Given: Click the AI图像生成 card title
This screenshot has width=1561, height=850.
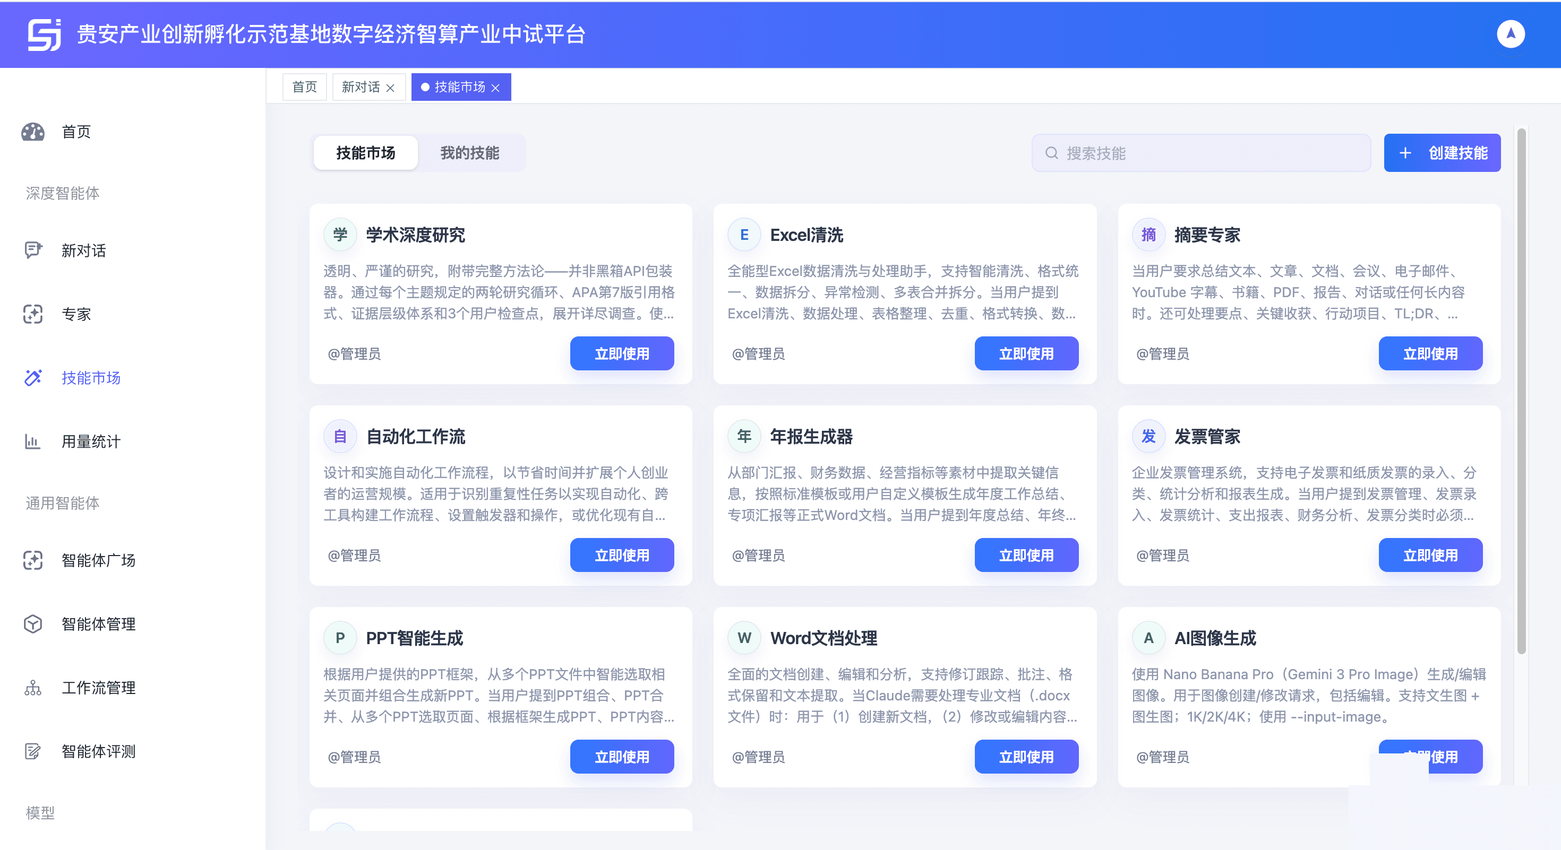Looking at the screenshot, I should click(1215, 638).
